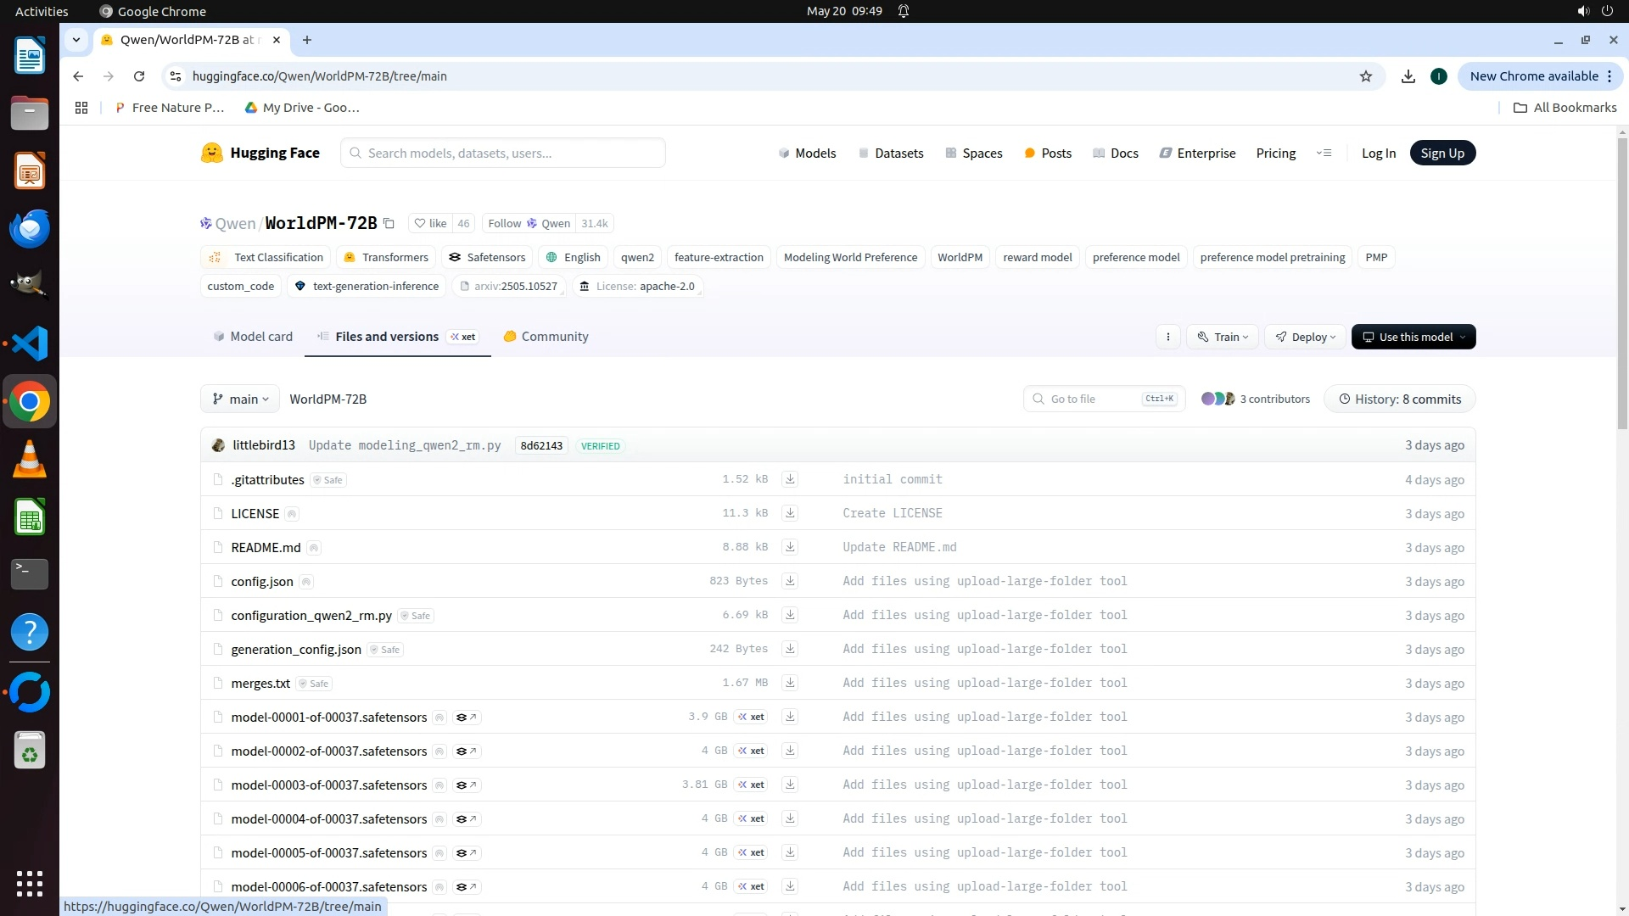Viewport: 1629px width, 916px height.
Task: Focus the Search models, datasets, users field
Action: click(x=503, y=154)
